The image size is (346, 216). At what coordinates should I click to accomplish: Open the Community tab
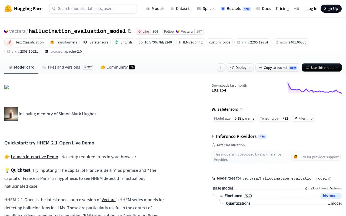[118, 67]
